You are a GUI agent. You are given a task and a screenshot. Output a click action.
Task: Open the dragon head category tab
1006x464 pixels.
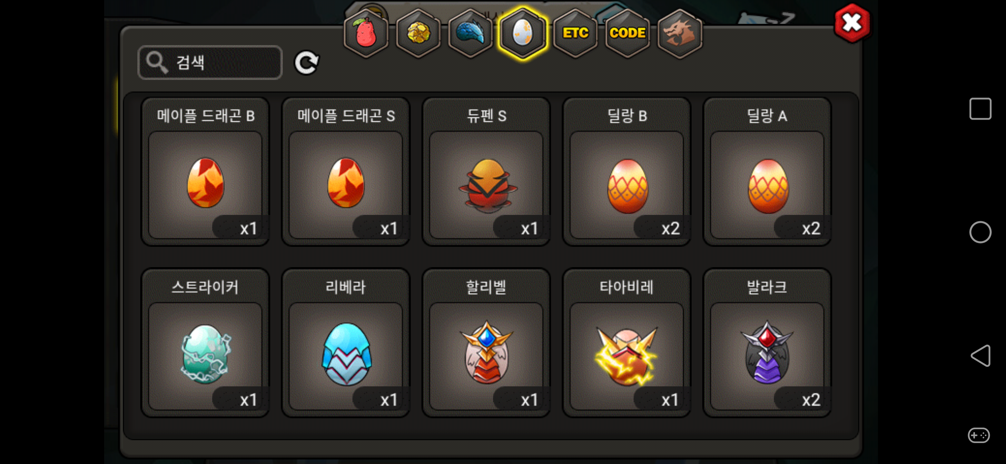point(679,34)
